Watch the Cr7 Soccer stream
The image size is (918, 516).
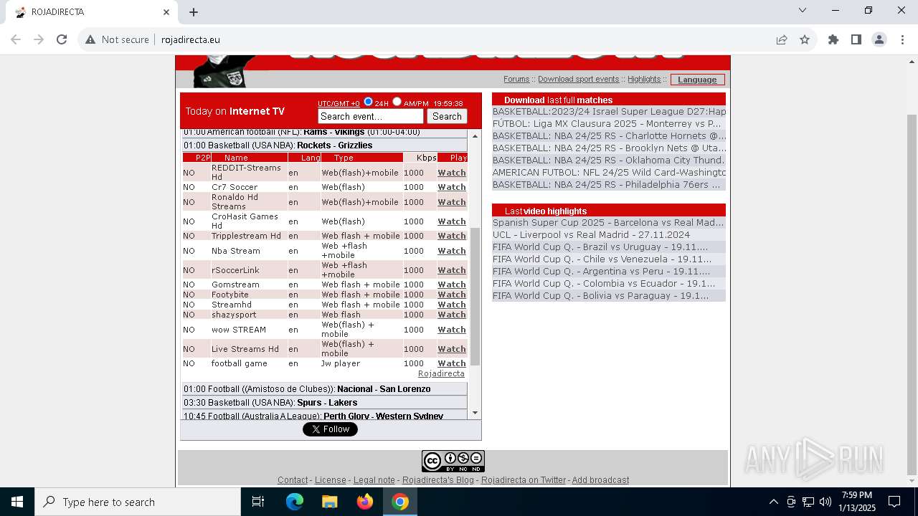[452, 187]
